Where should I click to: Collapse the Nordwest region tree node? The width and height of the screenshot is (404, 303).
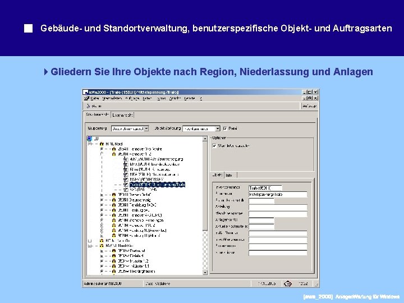[90, 246]
